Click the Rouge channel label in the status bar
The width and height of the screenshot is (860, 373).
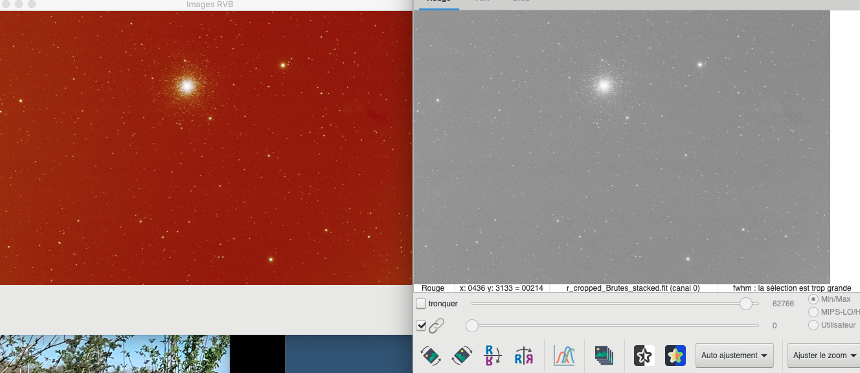433,288
